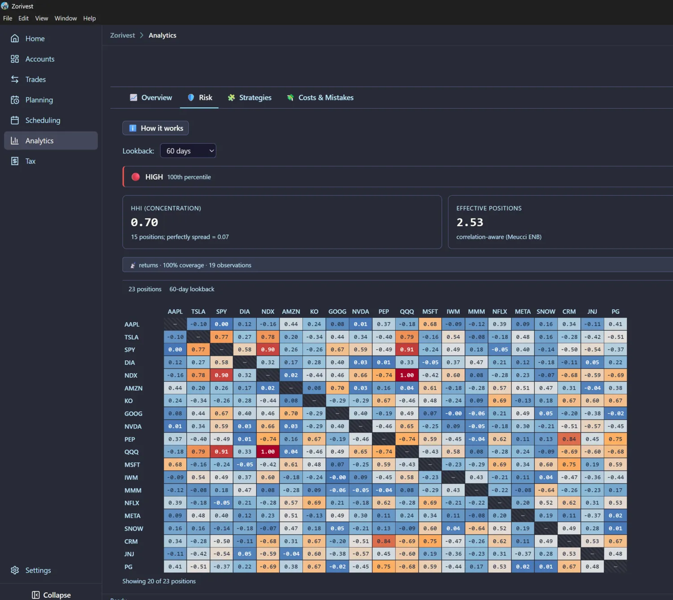Click the Risk shield icon
This screenshot has width=673, height=600.
point(191,97)
